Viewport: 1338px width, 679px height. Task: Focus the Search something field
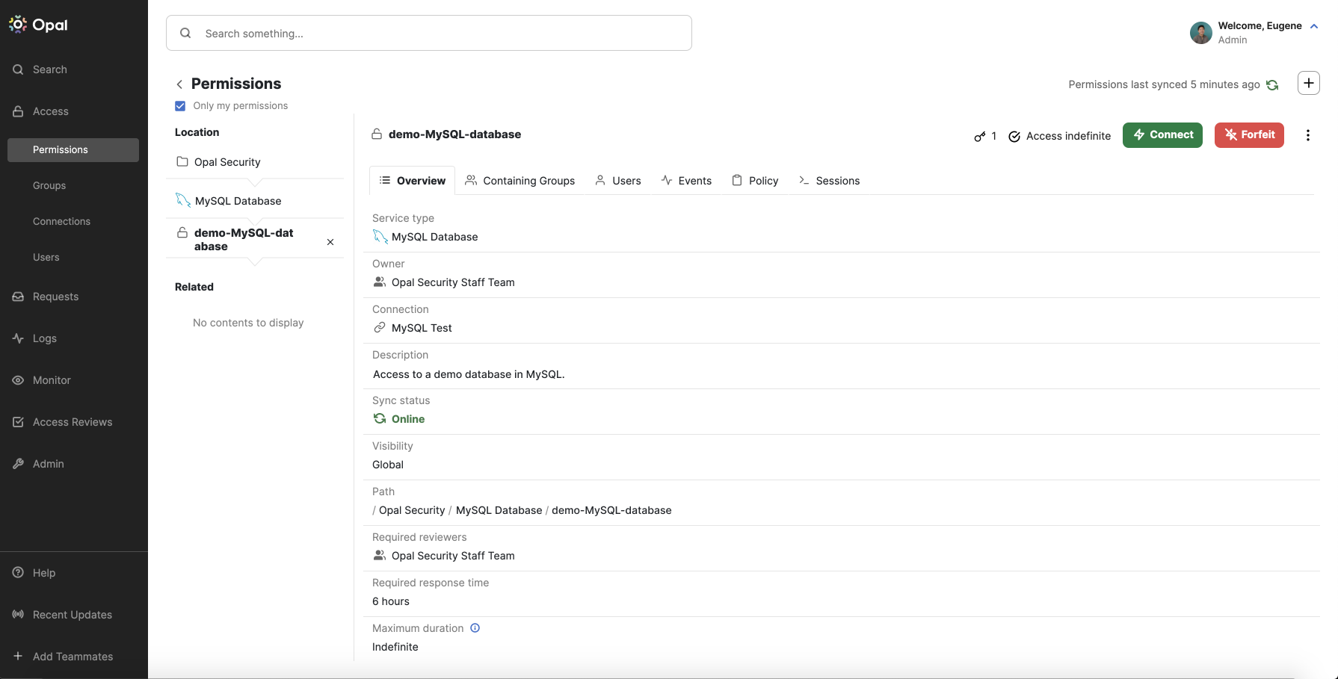[x=428, y=33]
